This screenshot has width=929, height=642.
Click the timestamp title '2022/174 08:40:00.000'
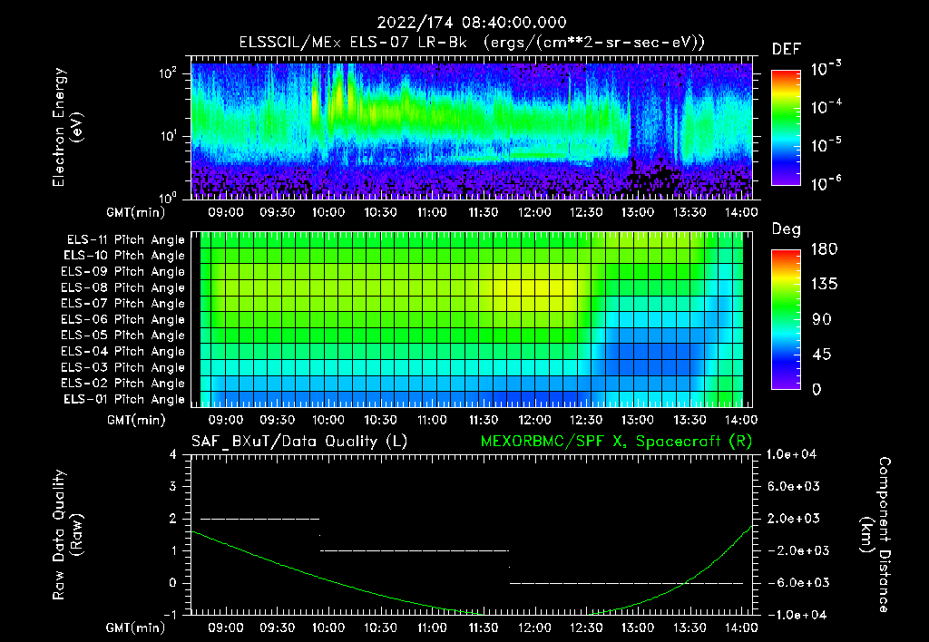coord(472,23)
